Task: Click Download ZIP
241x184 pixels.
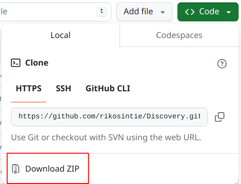Action: click(48, 169)
